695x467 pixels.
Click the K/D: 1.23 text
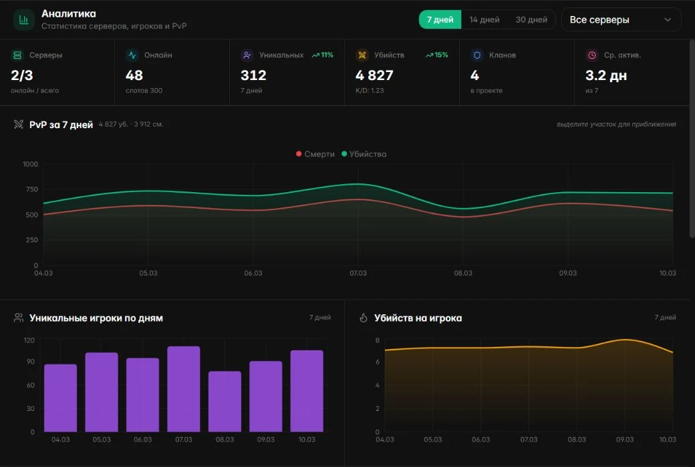(370, 90)
